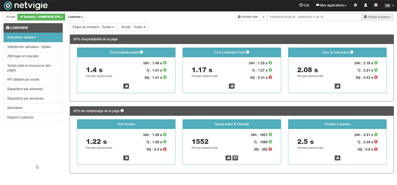Click KPIs de remplissage info icon
Viewport: 397px width, 185px height.
click(122, 111)
